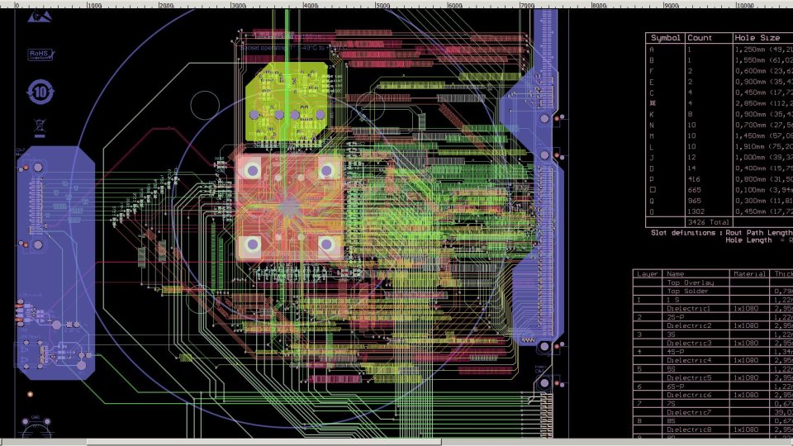The image size is (793, 446).
Task: Click the Symbol column header in drill table
Action: click(x=665, y=38)
